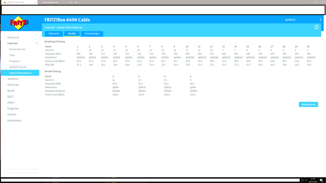Open MyFRITZ!-Konto in sidebar

pyautogui.click(x=18, y=67)
